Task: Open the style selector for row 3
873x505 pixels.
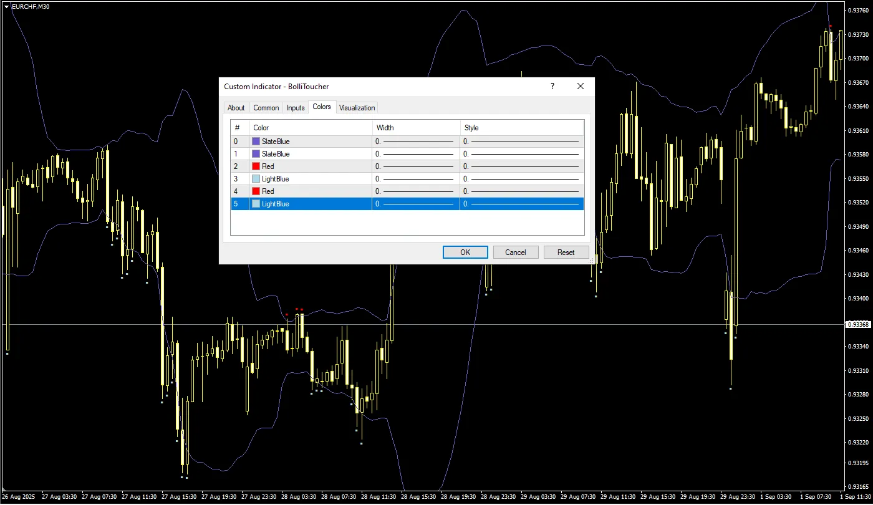Action: tap(522, 179)
